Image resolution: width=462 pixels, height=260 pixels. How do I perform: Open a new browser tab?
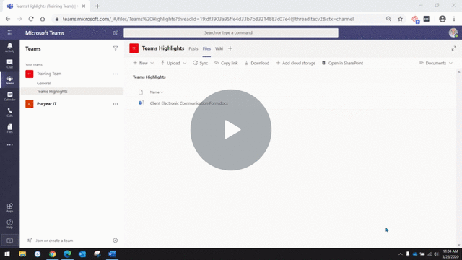pos(97,6)
